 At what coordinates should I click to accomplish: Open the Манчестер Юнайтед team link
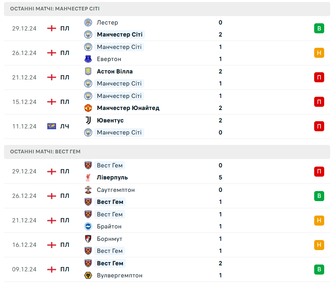[128, 108]
